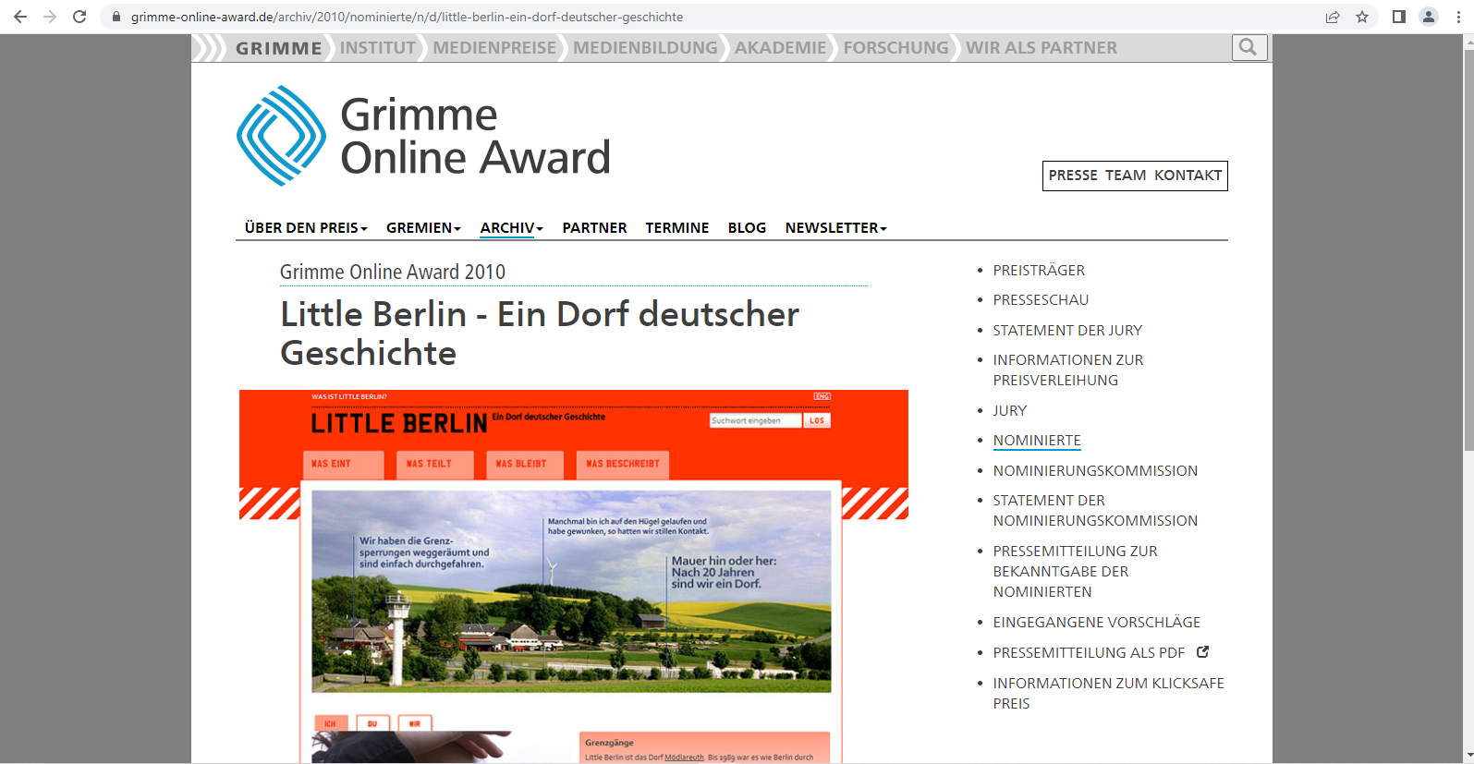Select Forschung in the top bar
The height and width of the screenshot is (764, 1474).
[895, 48]
